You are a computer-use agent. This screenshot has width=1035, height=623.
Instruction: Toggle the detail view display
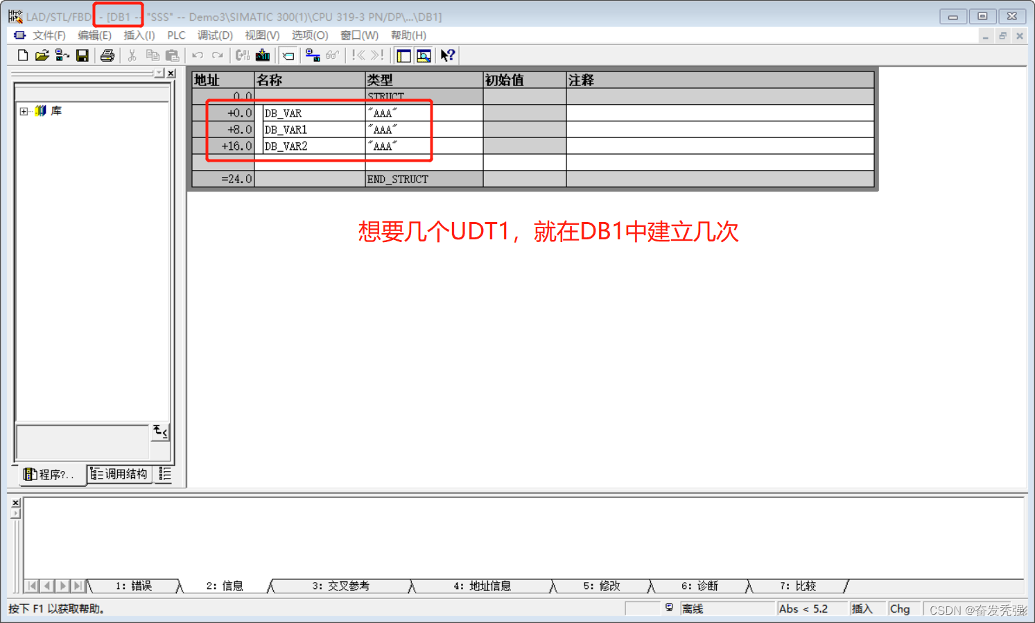424,55
